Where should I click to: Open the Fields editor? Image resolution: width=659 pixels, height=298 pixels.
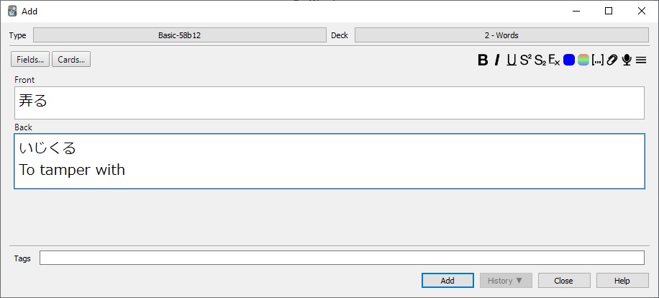[30, 60]
